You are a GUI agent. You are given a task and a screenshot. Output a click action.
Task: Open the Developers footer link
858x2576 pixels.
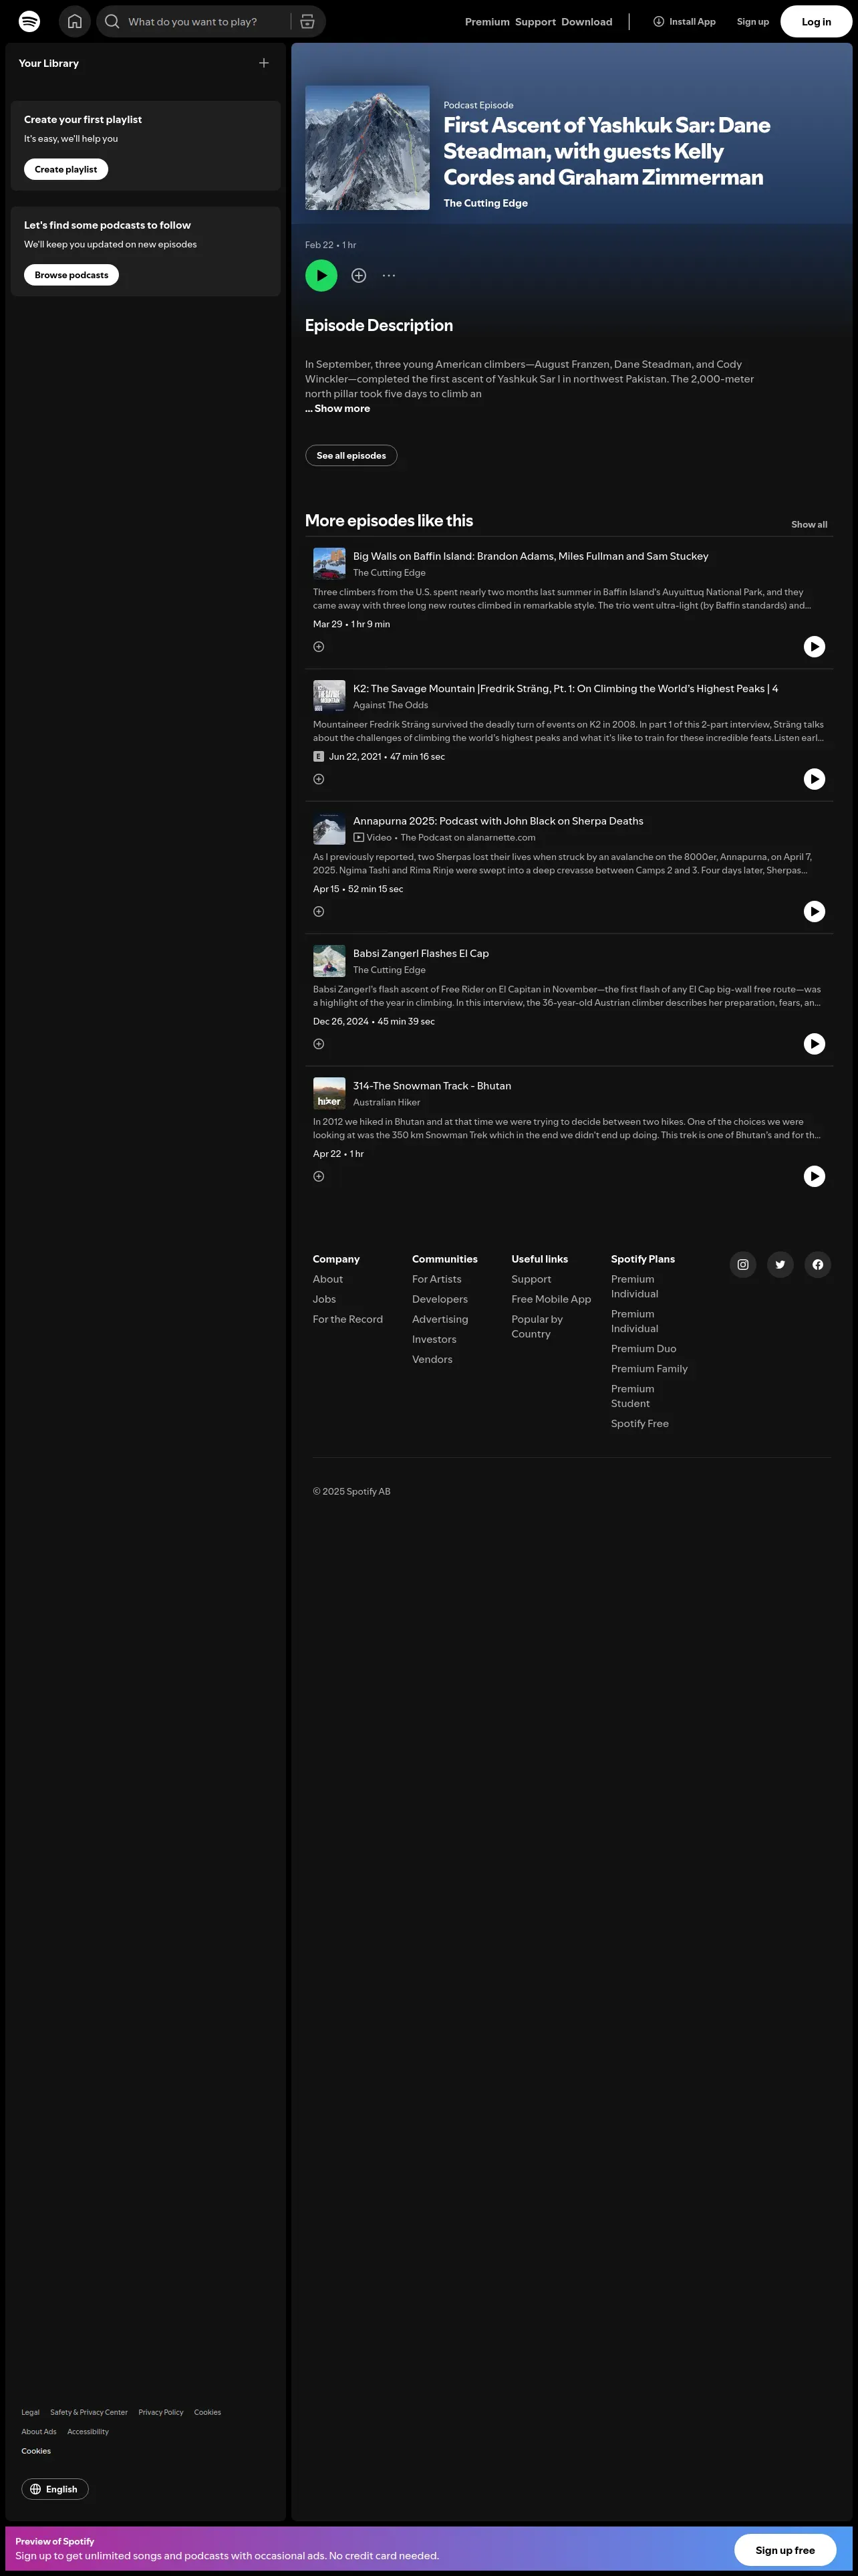440,1299
